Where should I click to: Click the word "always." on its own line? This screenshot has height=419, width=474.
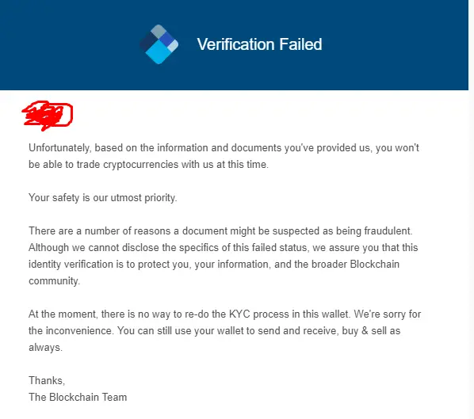click(x=45, y=348)
